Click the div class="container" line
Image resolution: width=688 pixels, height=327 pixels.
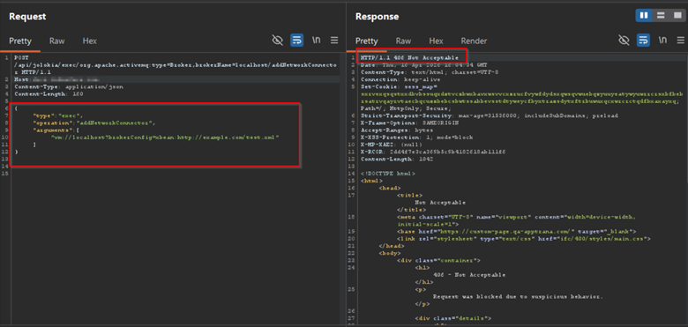coord(438,260)
